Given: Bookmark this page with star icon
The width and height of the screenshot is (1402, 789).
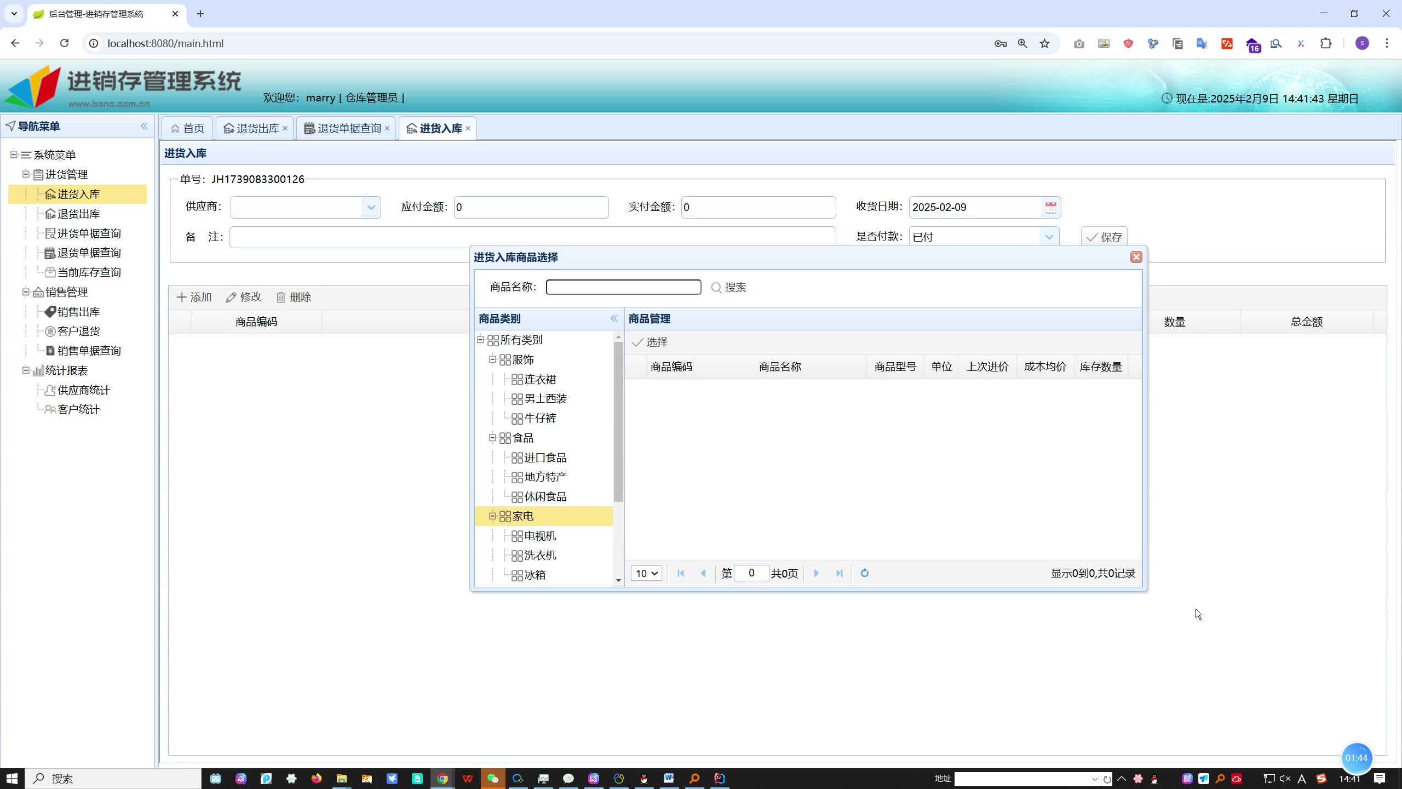Looking at the screenshot, I should click(x=1045, y=43).
